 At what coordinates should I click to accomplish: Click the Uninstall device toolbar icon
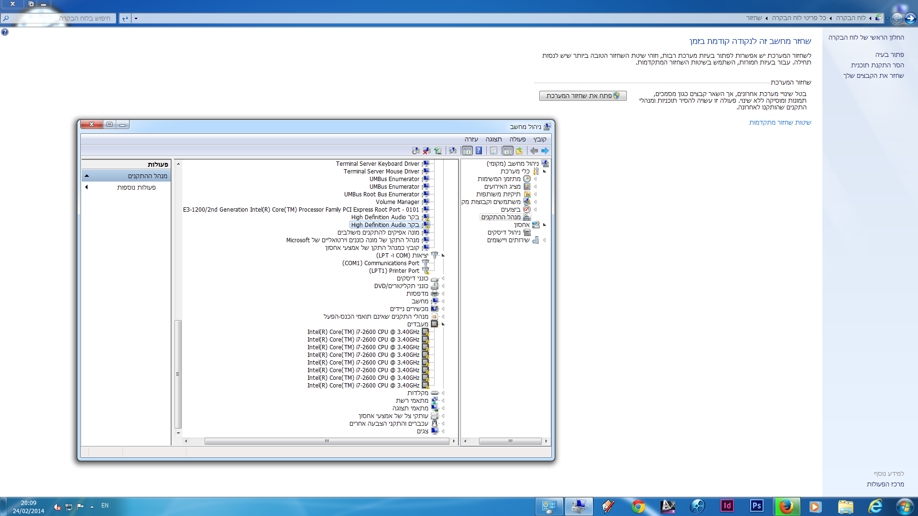tap(426, 151)
